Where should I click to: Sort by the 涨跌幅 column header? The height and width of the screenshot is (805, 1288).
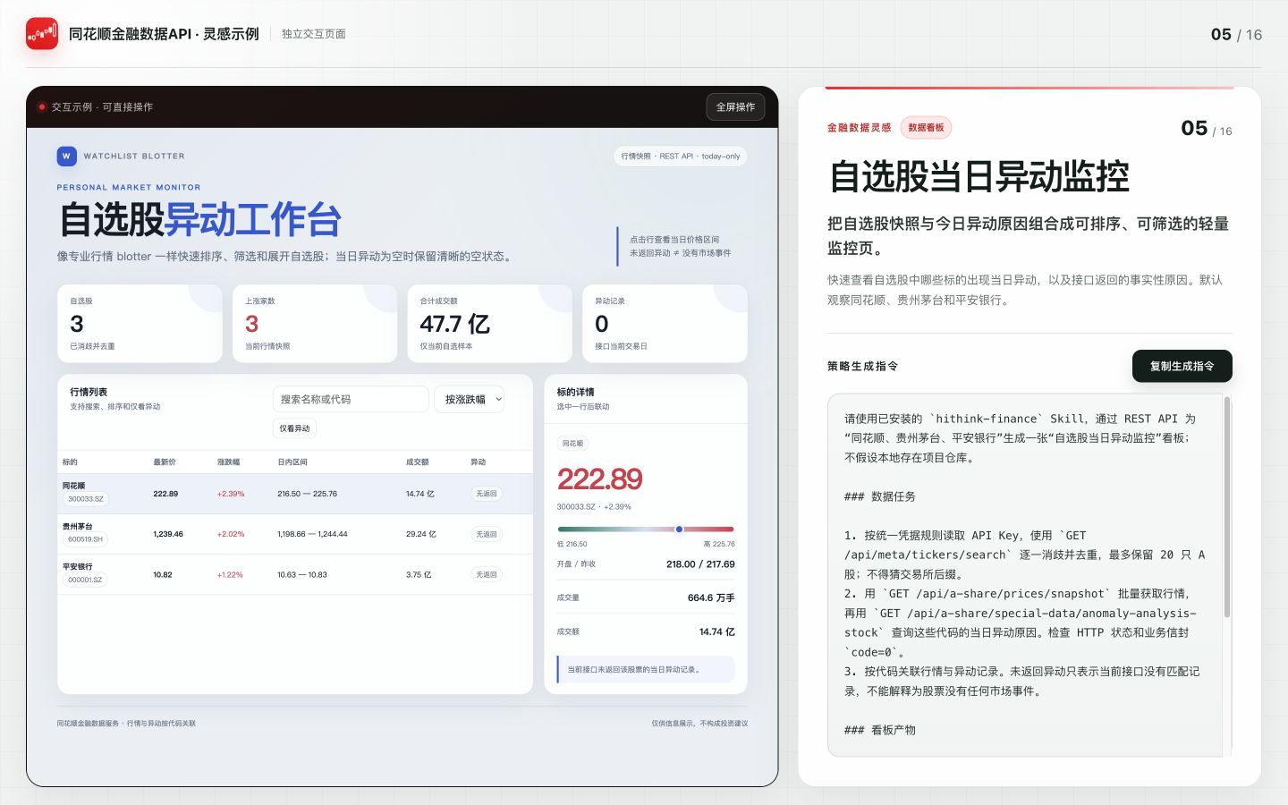(228, 462)
